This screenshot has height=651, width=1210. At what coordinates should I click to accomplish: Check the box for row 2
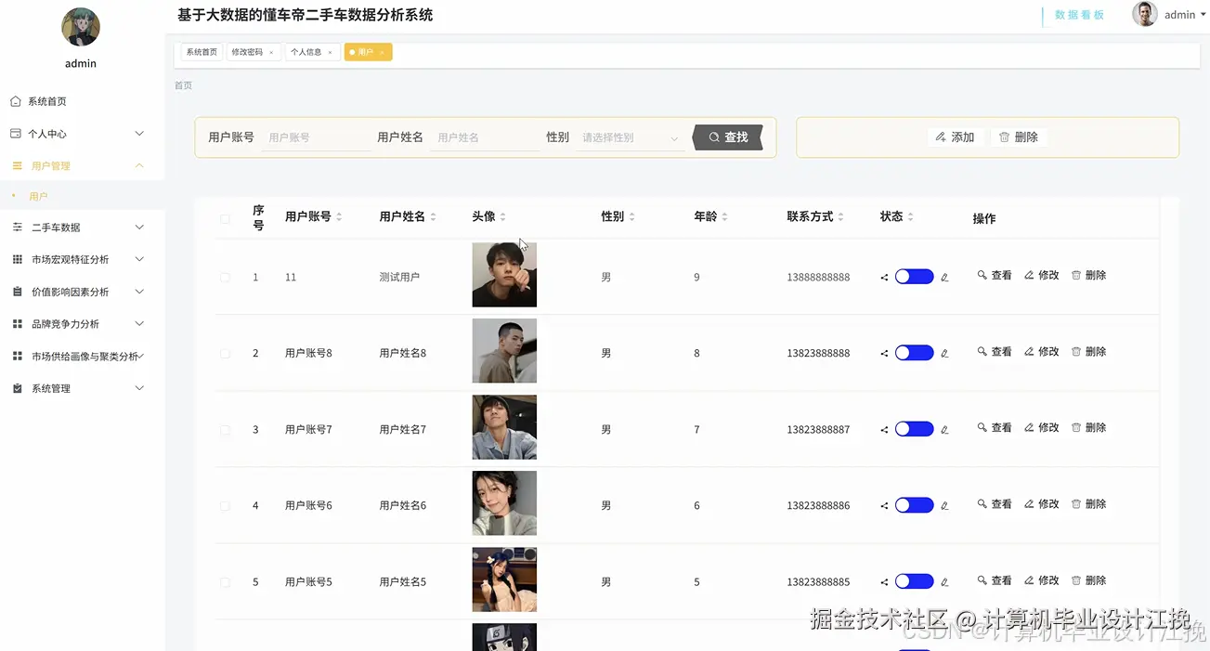[225, 354]
